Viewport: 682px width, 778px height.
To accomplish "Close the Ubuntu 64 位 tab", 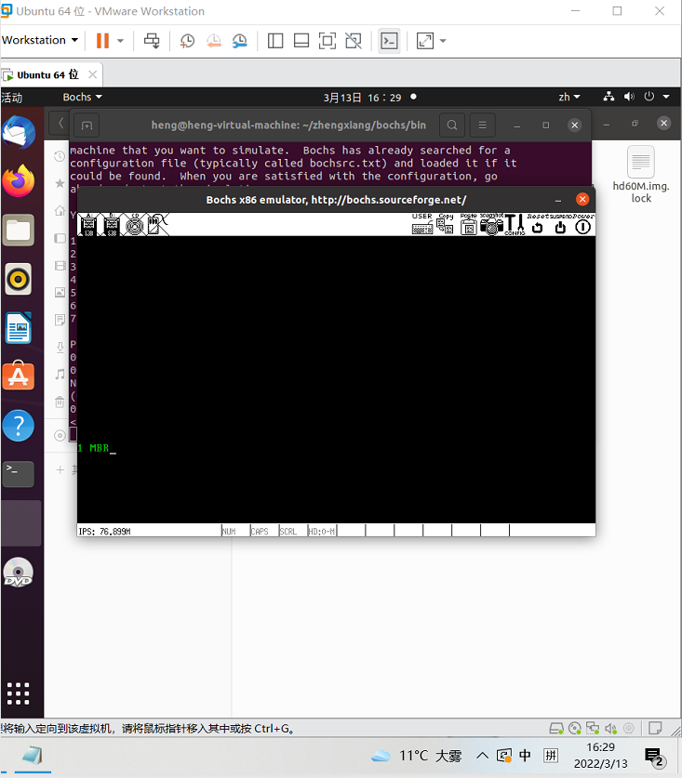I will (92, 74).
